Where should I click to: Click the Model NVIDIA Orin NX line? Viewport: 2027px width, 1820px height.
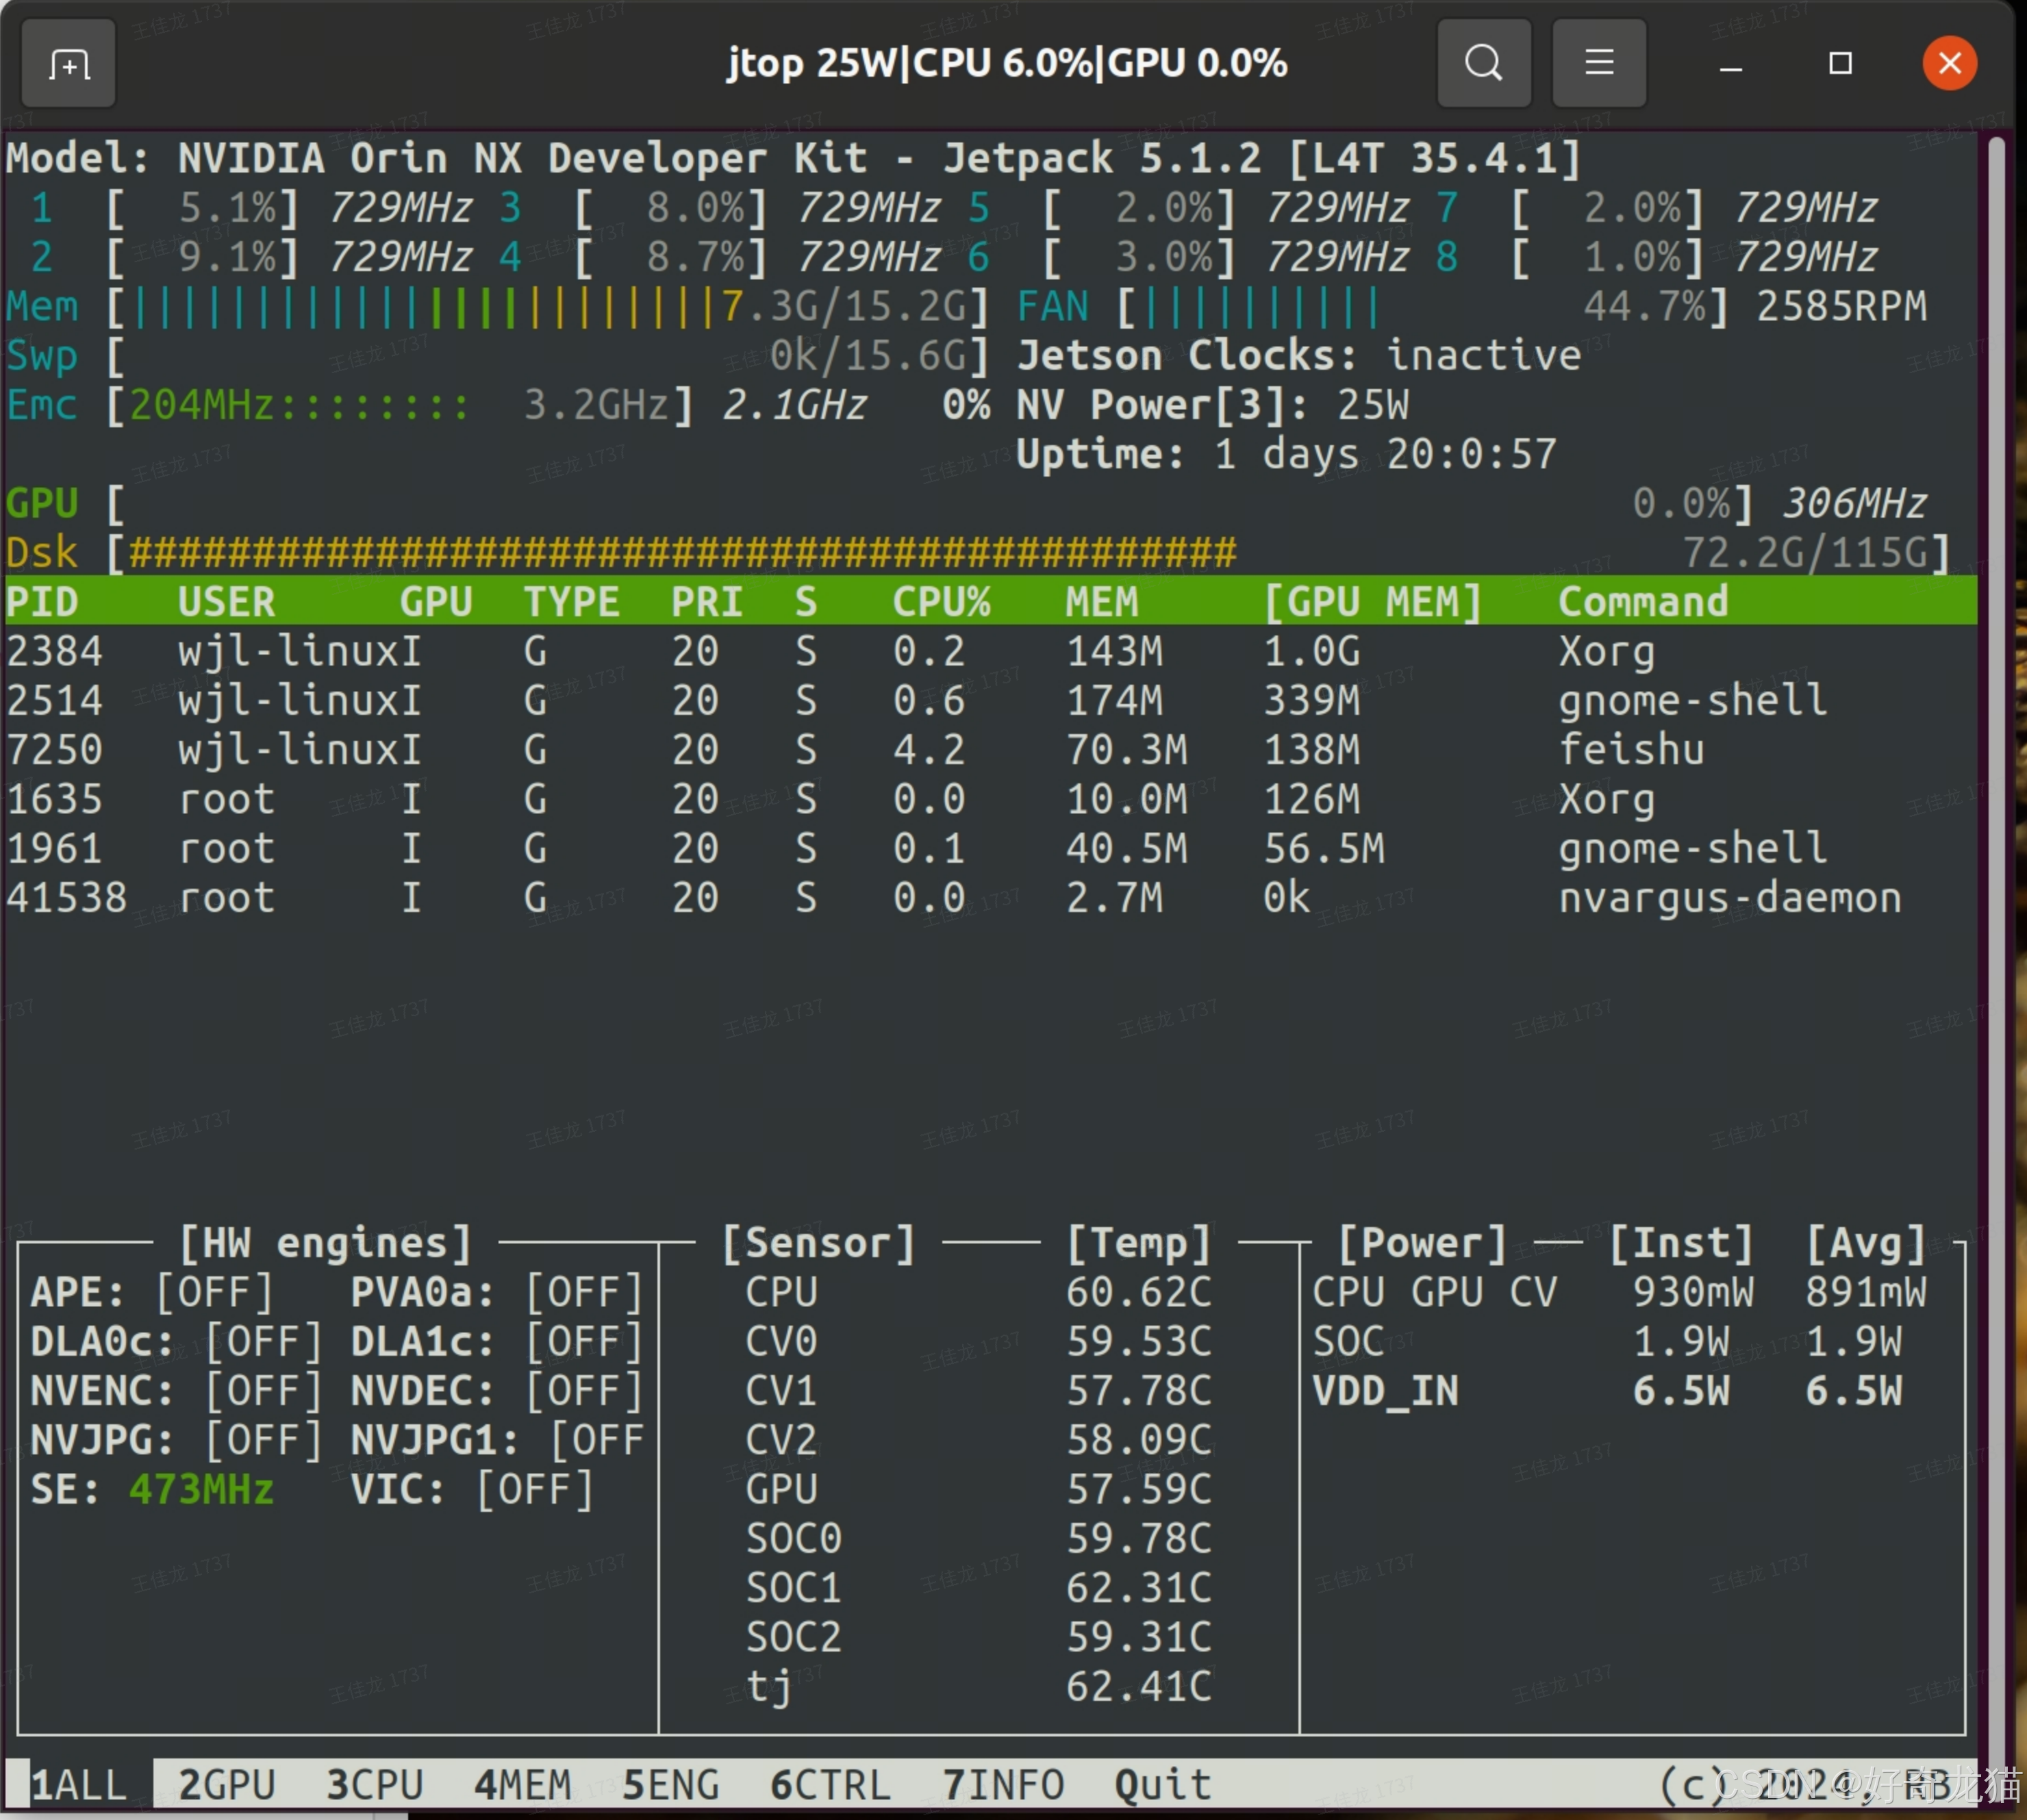pyautogui.click(x=793, y=158)
